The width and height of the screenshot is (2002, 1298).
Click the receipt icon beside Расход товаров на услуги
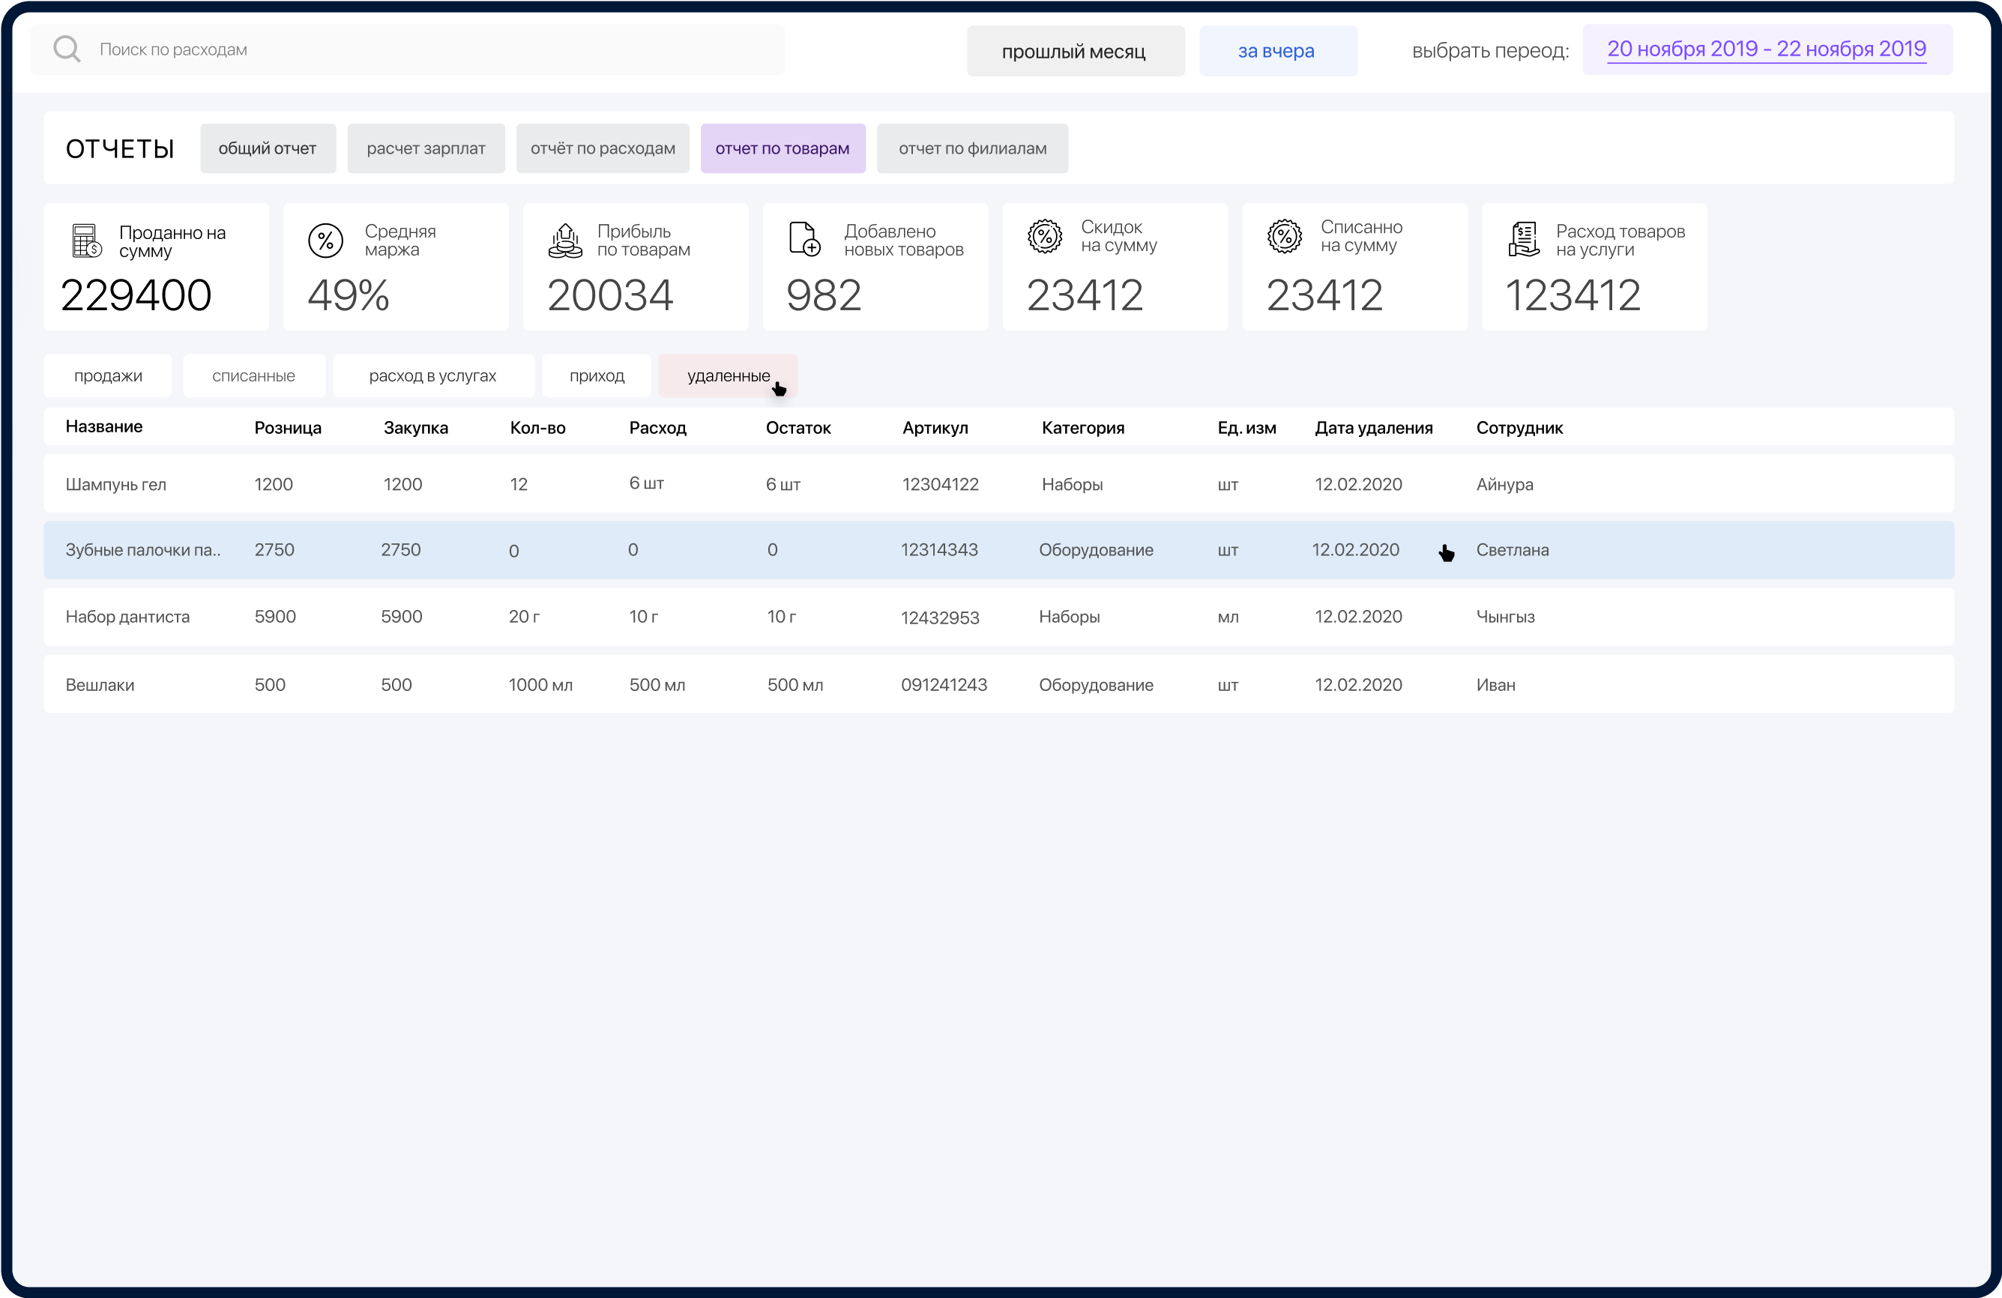(x=1523, y=240)
